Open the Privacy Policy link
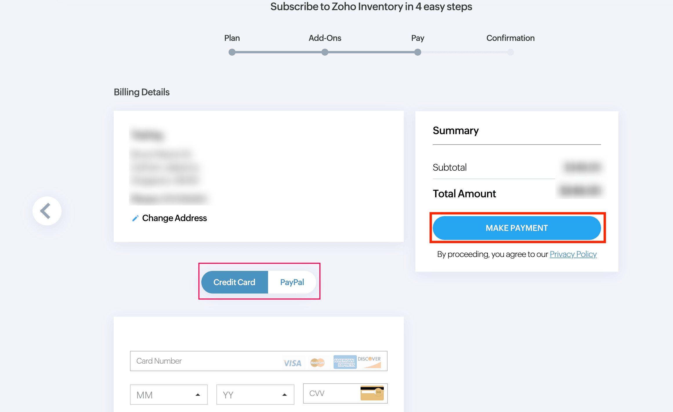 [573, 254]
